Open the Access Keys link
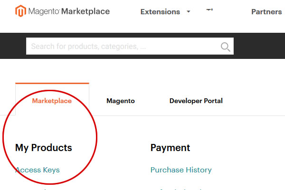The height and width of the screenshot is (190, 285). (x=38, y=170)
